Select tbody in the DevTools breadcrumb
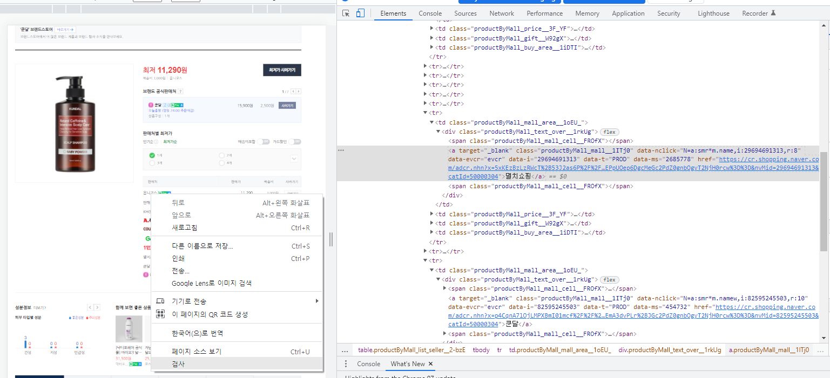 tap(481, 350)
